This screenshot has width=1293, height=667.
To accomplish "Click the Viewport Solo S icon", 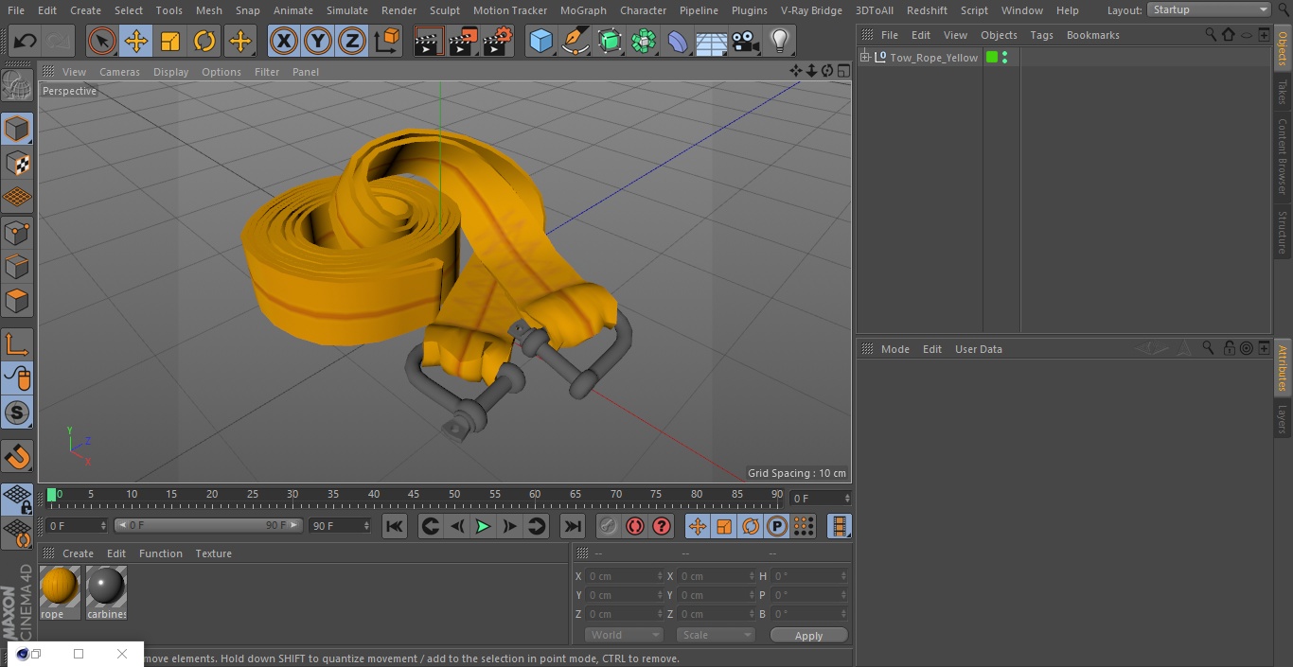I will tap(17, 412).
